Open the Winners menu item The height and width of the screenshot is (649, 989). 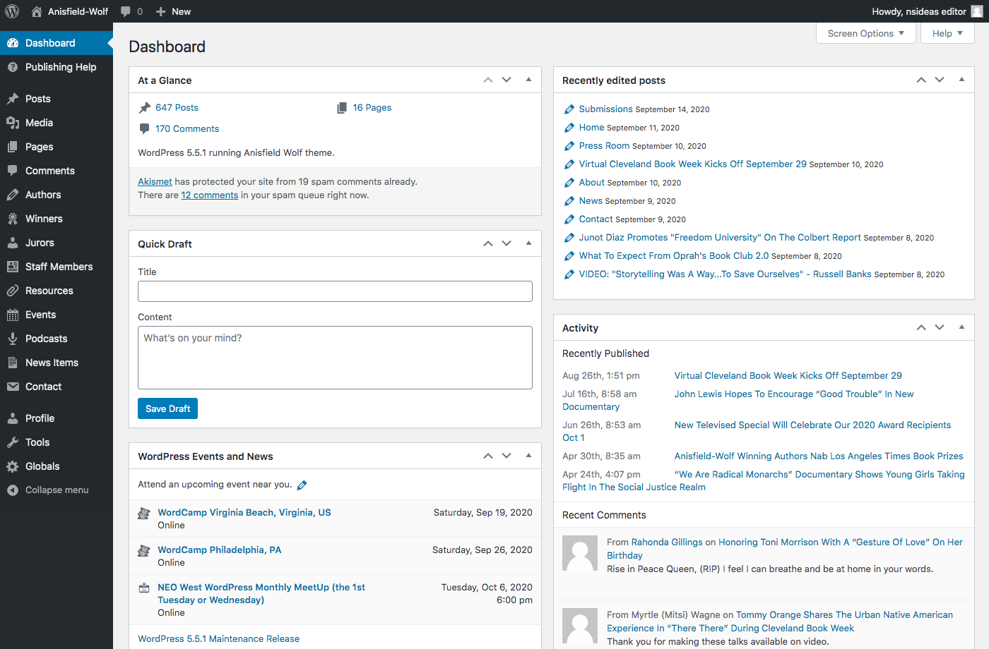[57, 219]
